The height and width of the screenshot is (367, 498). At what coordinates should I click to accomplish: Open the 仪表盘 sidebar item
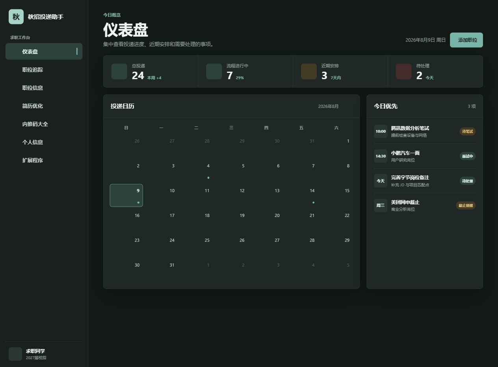tap(44, 51)
